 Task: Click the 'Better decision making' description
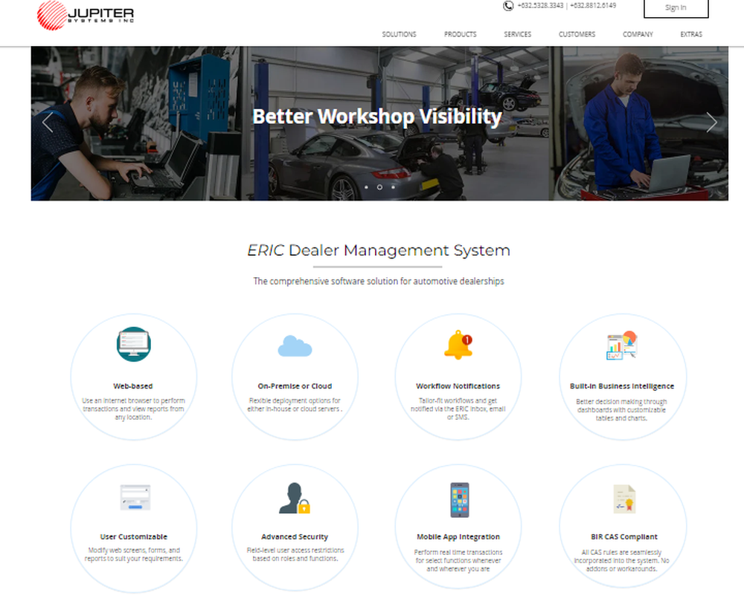621,410
